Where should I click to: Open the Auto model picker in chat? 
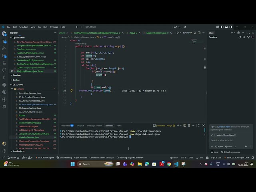click(229, 146)
